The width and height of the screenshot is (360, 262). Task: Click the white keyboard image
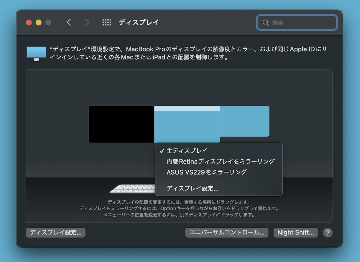(133, 189)
